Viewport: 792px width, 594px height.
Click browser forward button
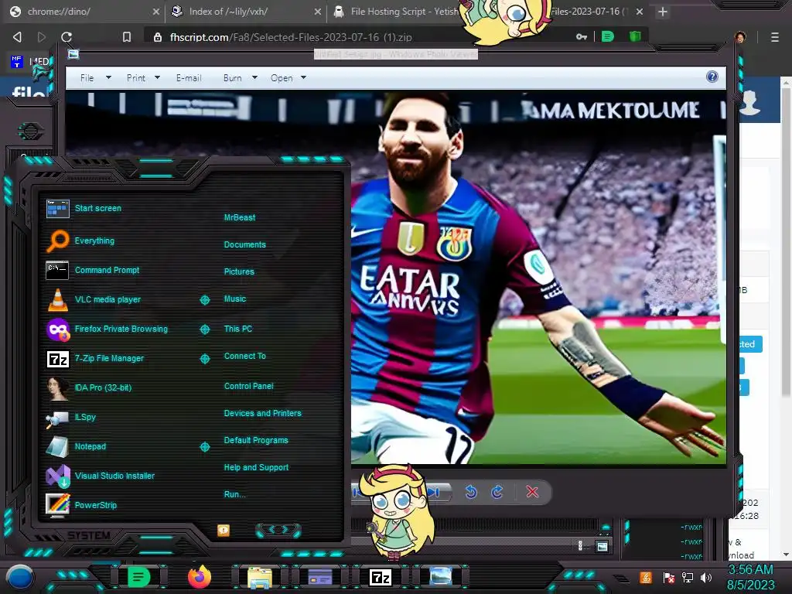pyautogui.click(x=42, y=37)
